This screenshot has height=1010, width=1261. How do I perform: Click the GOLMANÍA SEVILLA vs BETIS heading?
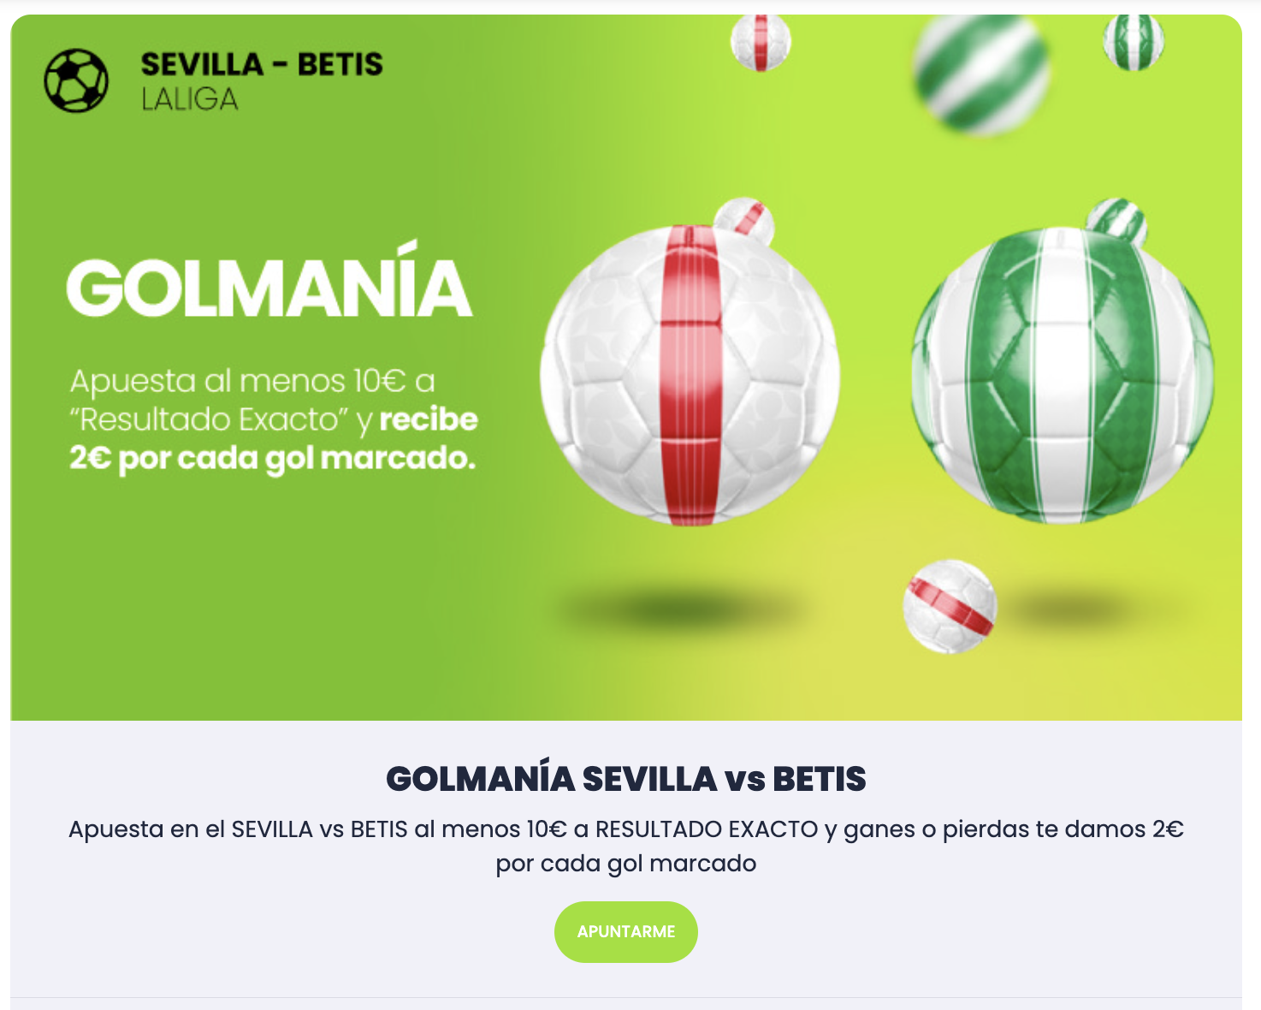pyautogui.click(x=626, y=779)
